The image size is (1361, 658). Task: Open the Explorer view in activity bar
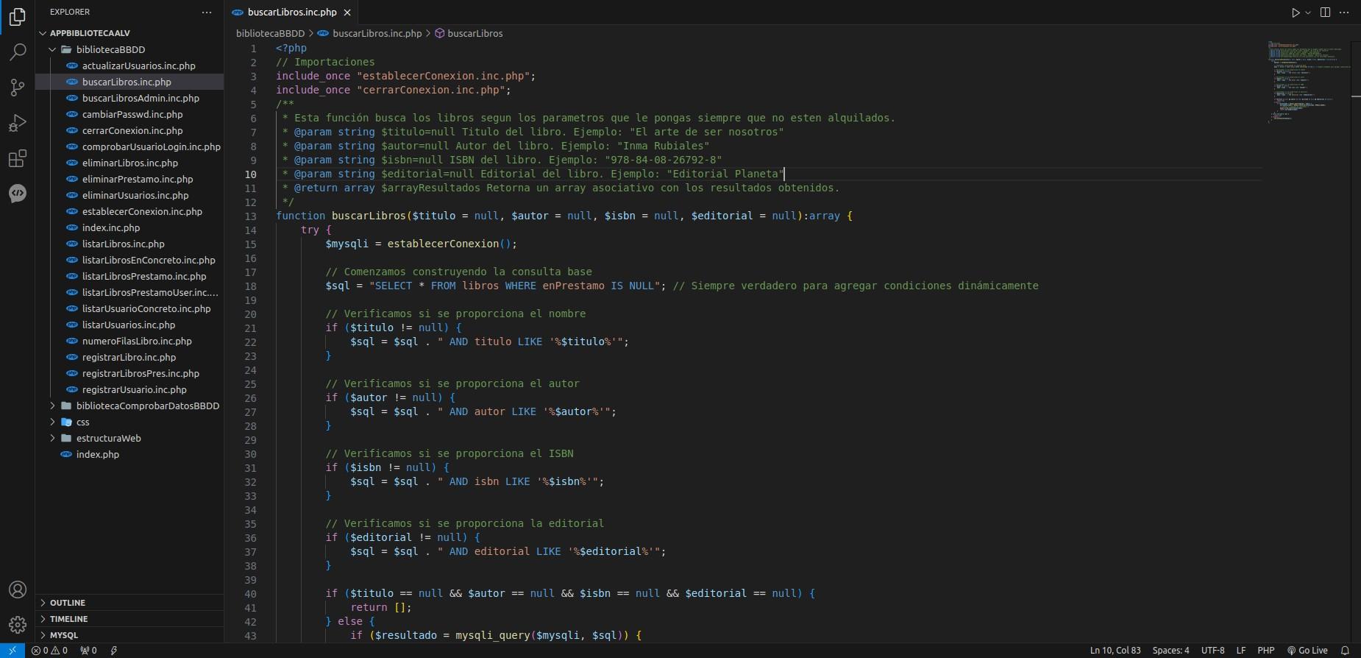[17, 16]
